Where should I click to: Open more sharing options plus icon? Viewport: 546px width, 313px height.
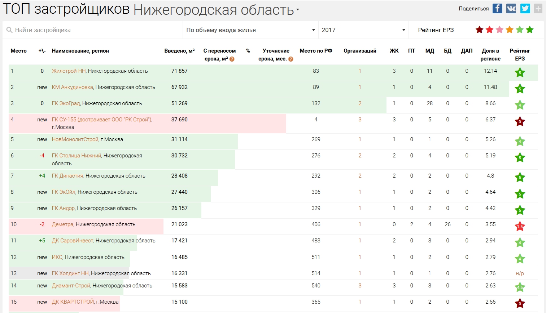pos(538,8)
